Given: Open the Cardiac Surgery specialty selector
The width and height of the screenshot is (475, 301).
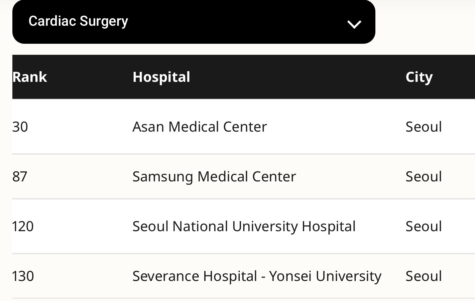Looking at the screenshot, I should click(x=194, y=22).
